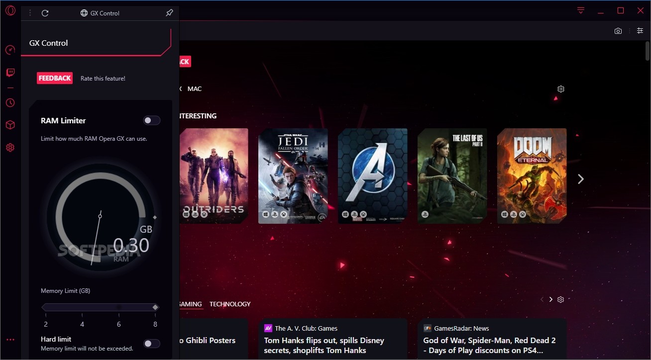
Task: Click the GX Control panel title
Action: click(48, 43)
